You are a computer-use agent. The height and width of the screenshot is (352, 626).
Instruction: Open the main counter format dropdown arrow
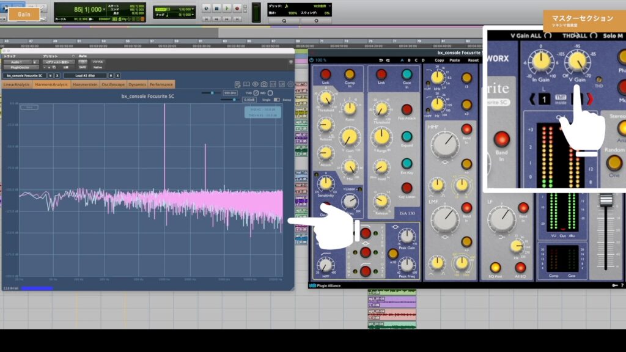click(104, 9)
